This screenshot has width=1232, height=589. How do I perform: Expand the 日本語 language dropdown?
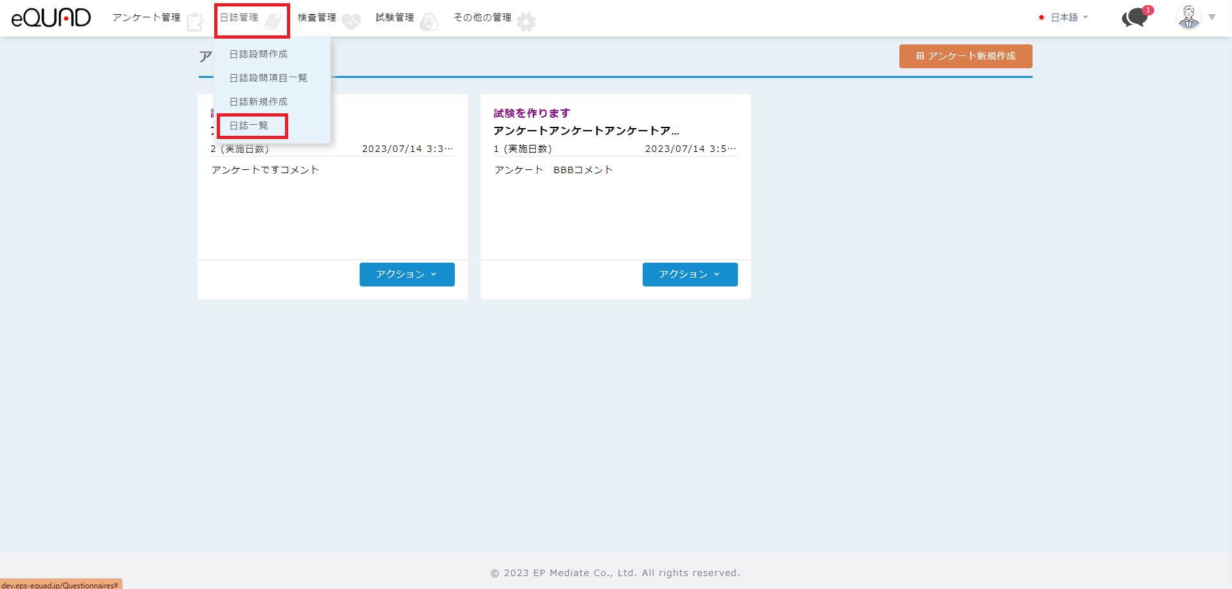point(1063,17)
